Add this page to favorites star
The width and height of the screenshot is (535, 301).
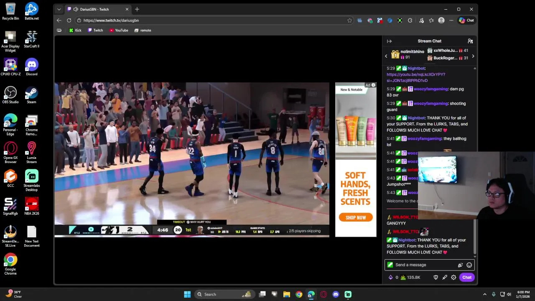point(349,20)
